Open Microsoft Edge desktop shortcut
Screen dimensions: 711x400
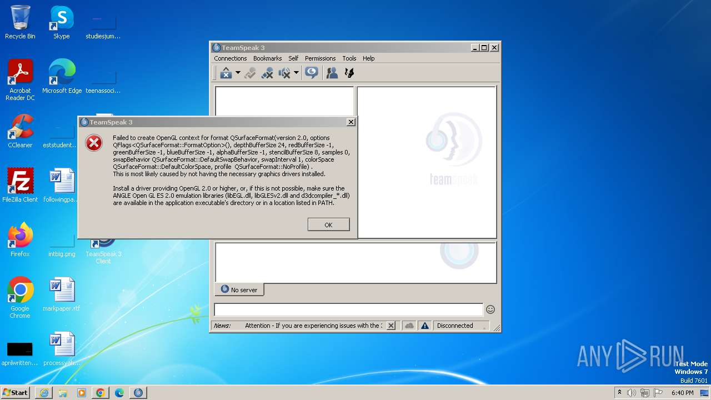point(62,77)
